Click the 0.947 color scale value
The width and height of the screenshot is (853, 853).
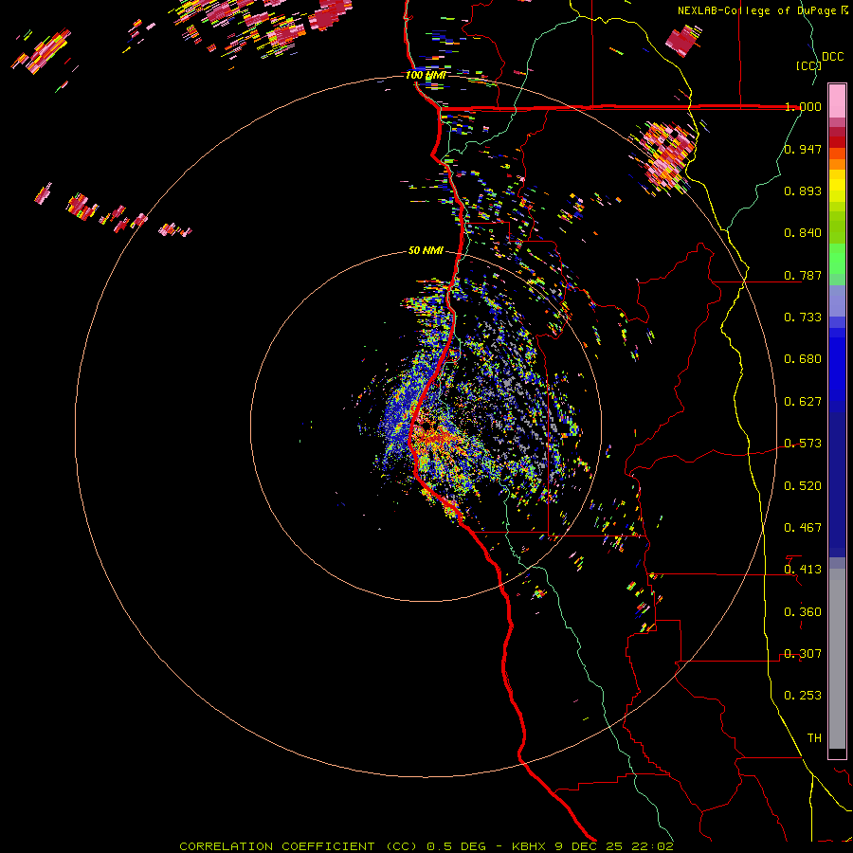pyautogui.click(x=803, y=149)
